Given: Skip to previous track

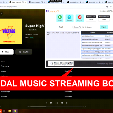Looking at the screenshot, I should [x=51, y=103].
